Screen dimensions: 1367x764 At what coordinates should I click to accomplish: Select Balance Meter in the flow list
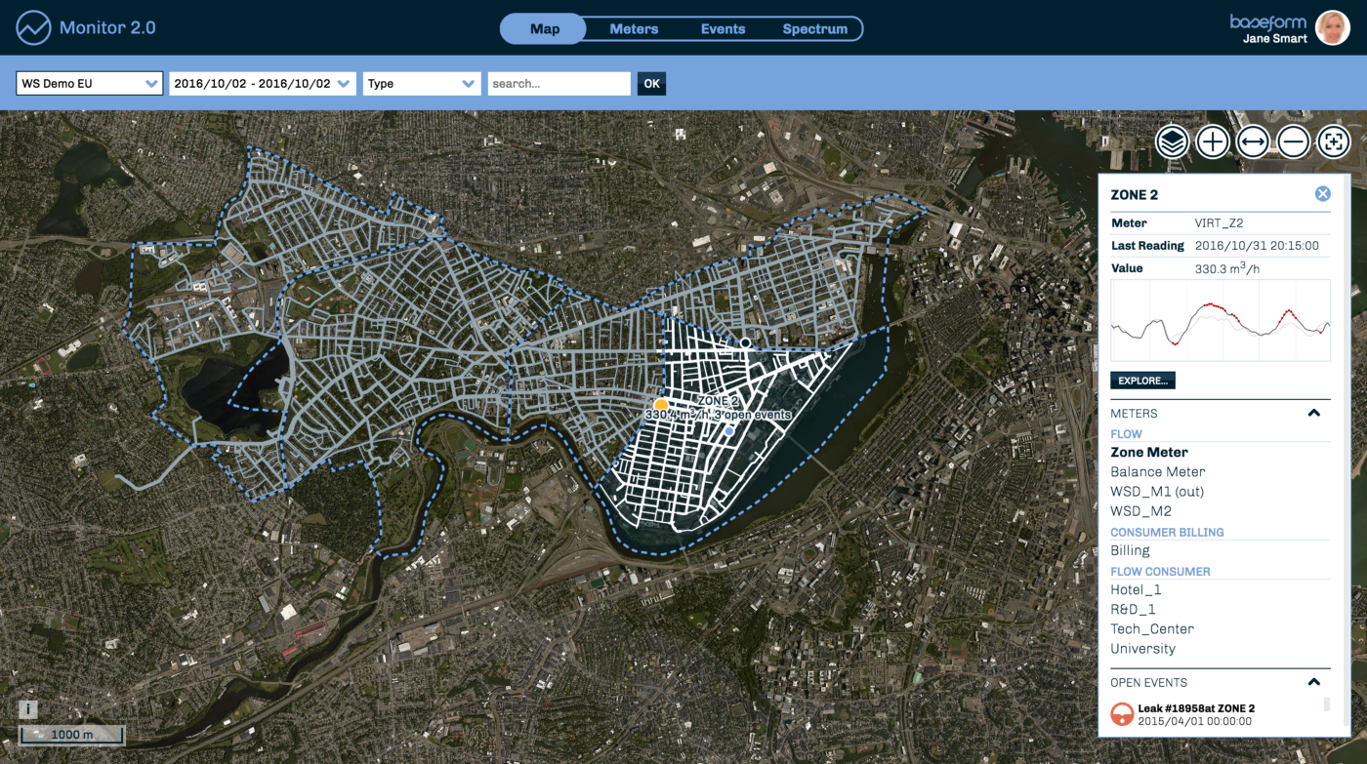(x=1157, y=472)
